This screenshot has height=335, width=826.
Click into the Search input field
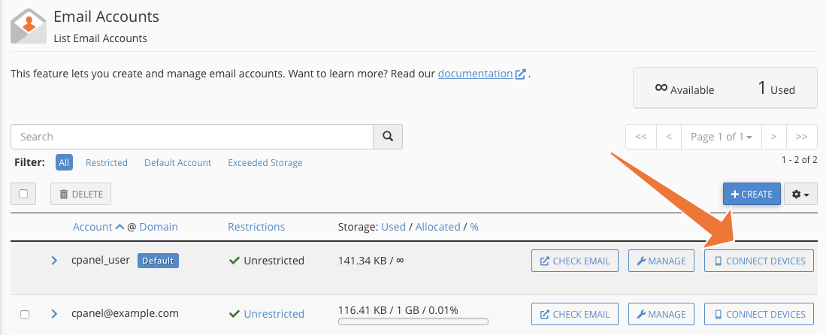coord(192,137)
